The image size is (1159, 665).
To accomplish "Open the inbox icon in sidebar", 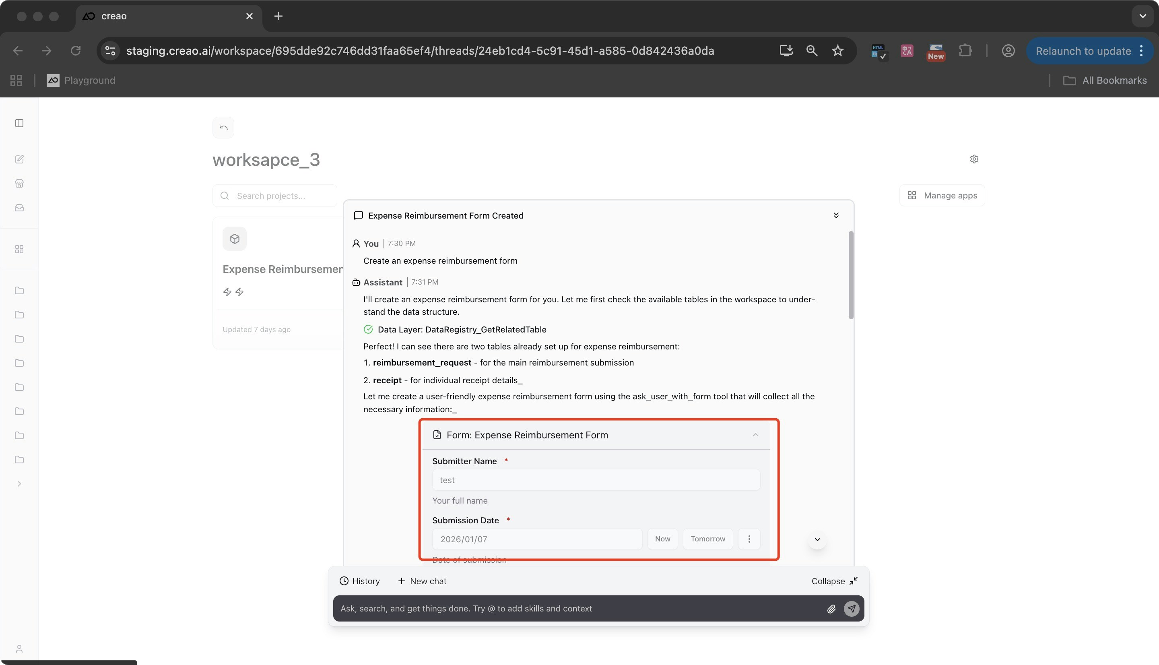I will click(19, 208).
